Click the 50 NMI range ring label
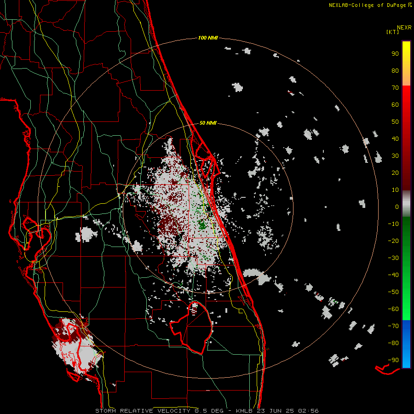 tap(208, 123)
